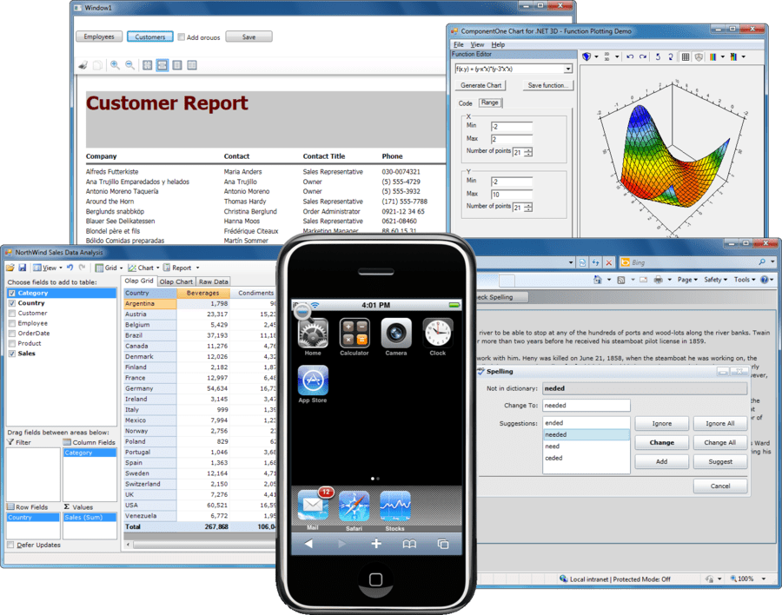The height and width of the screenshot is (615, 782).
Task: Click zoom in magnifier in report toolbar
Action: click(115, 65)
